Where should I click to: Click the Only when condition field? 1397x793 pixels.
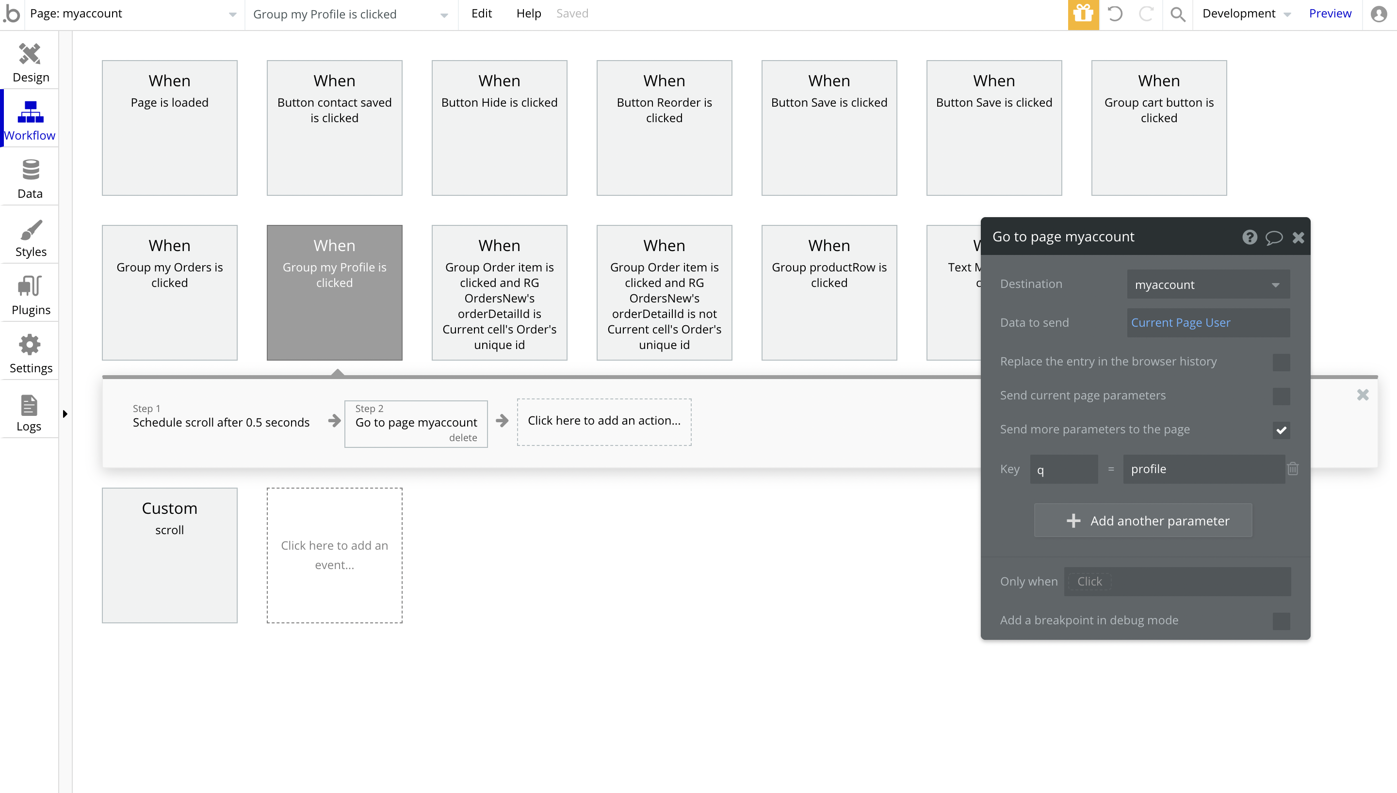(x=1177, y=582)
